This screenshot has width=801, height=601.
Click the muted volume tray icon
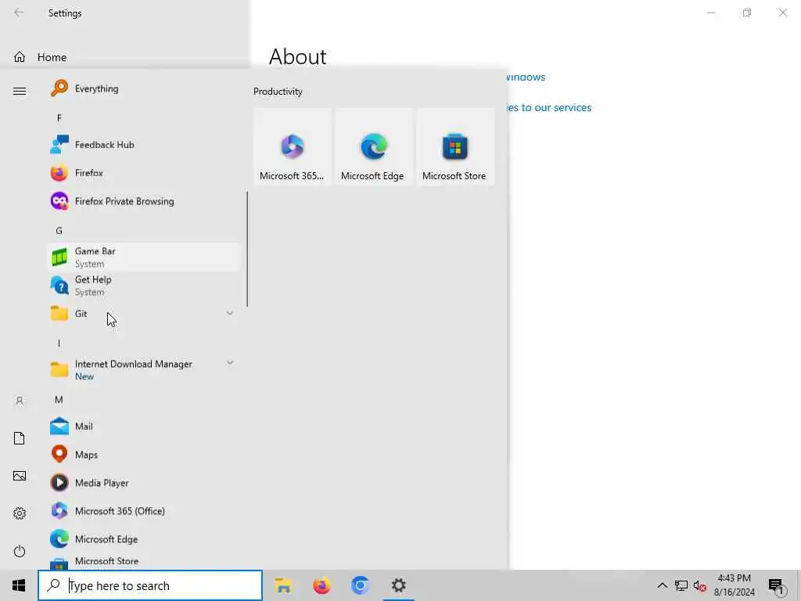click(700, 586)
